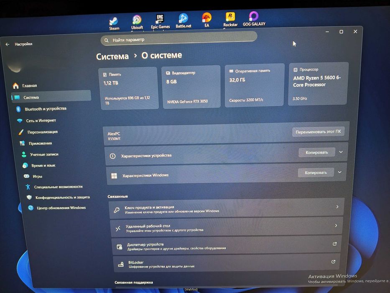Click the person icon beside Учетные записи
The height and width of the screenshot is (293, 390).
click(x=24, y=154)
